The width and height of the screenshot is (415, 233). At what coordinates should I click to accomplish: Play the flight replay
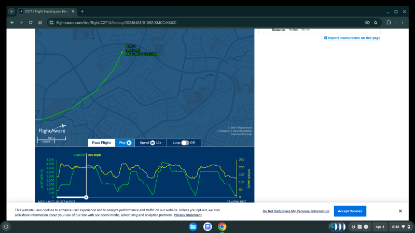[125, 143]
